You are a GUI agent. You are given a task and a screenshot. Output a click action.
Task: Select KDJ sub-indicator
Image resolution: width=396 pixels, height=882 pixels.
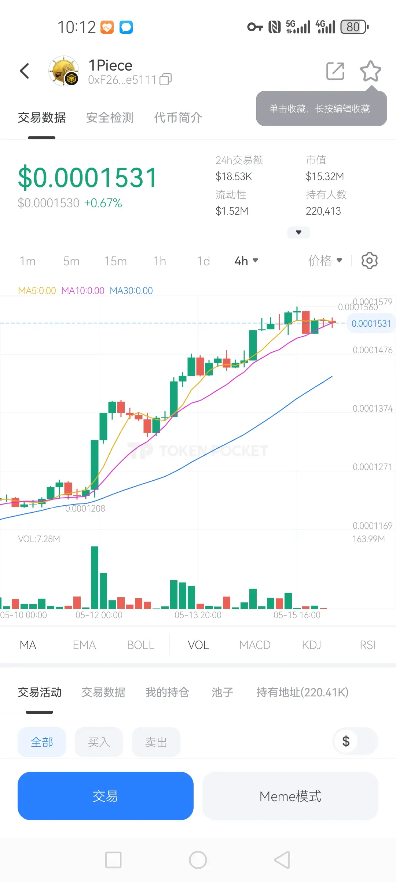pos(311,645)
